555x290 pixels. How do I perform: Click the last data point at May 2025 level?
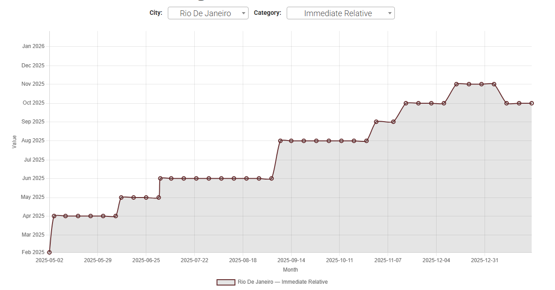tap(159, 198)
